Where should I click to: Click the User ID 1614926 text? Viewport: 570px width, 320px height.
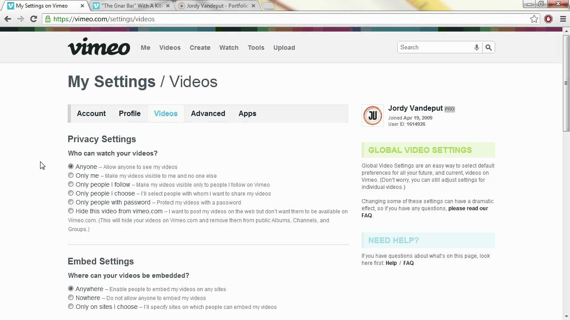[x=407, y=124]
